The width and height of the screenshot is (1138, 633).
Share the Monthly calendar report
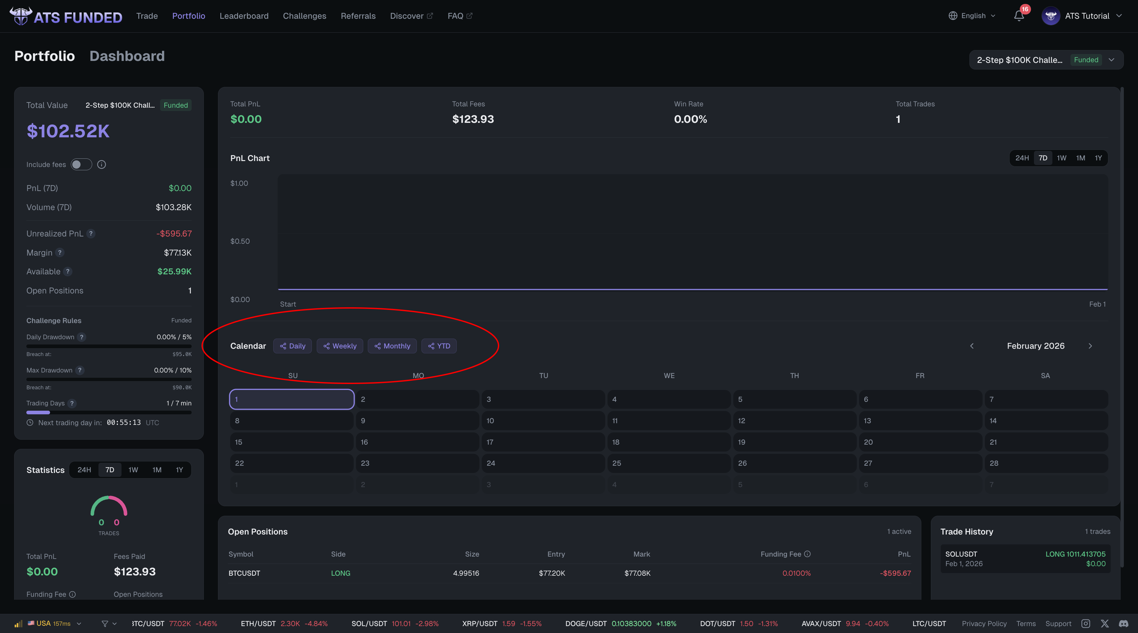[x=392, y=346]
